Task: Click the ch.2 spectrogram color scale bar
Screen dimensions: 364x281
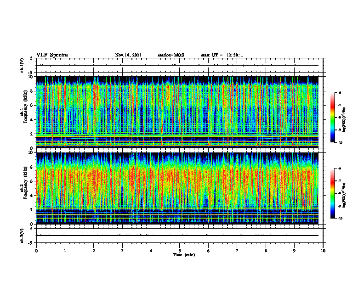Action: 332,193
